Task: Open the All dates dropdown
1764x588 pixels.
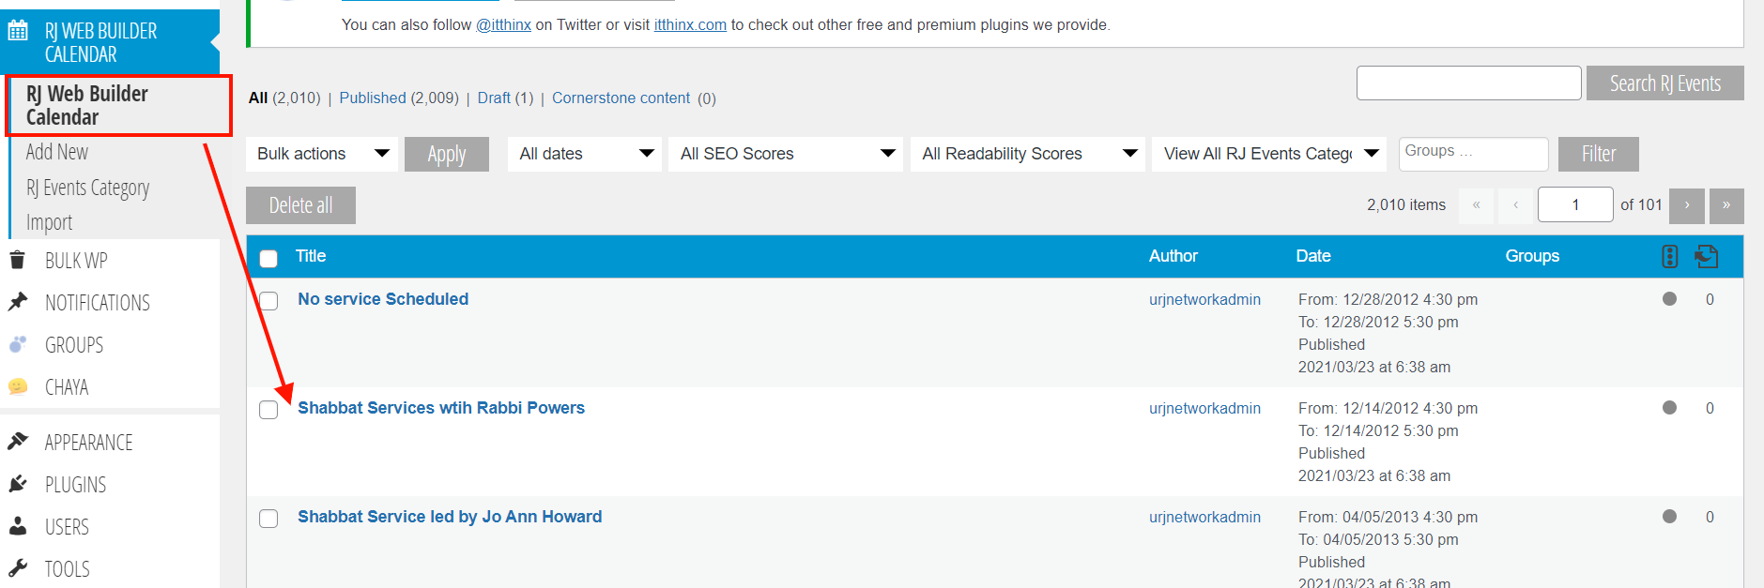Action: pyautogui.click(x=585, y=154)
